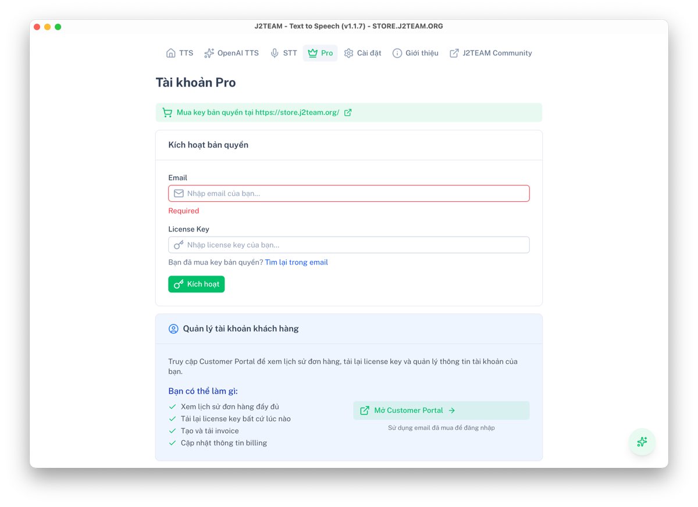Click the user account icon in customer section

tap(173, 329)
